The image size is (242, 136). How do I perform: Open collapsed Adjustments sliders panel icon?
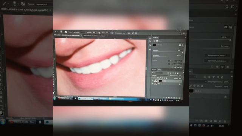point(150,41)
